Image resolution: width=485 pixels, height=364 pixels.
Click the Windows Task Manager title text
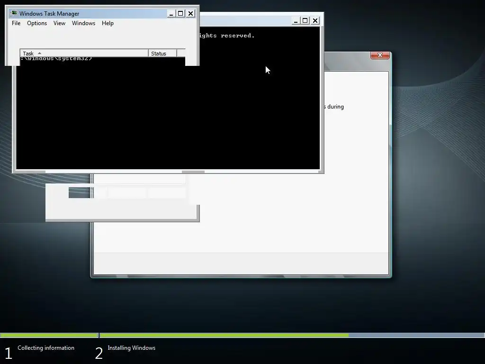click(49, 14)
